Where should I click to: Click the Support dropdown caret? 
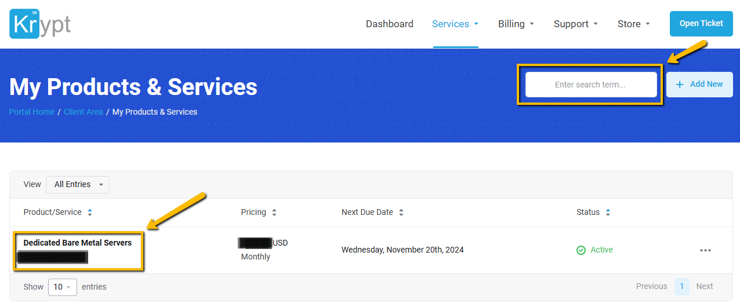point(596,24)
